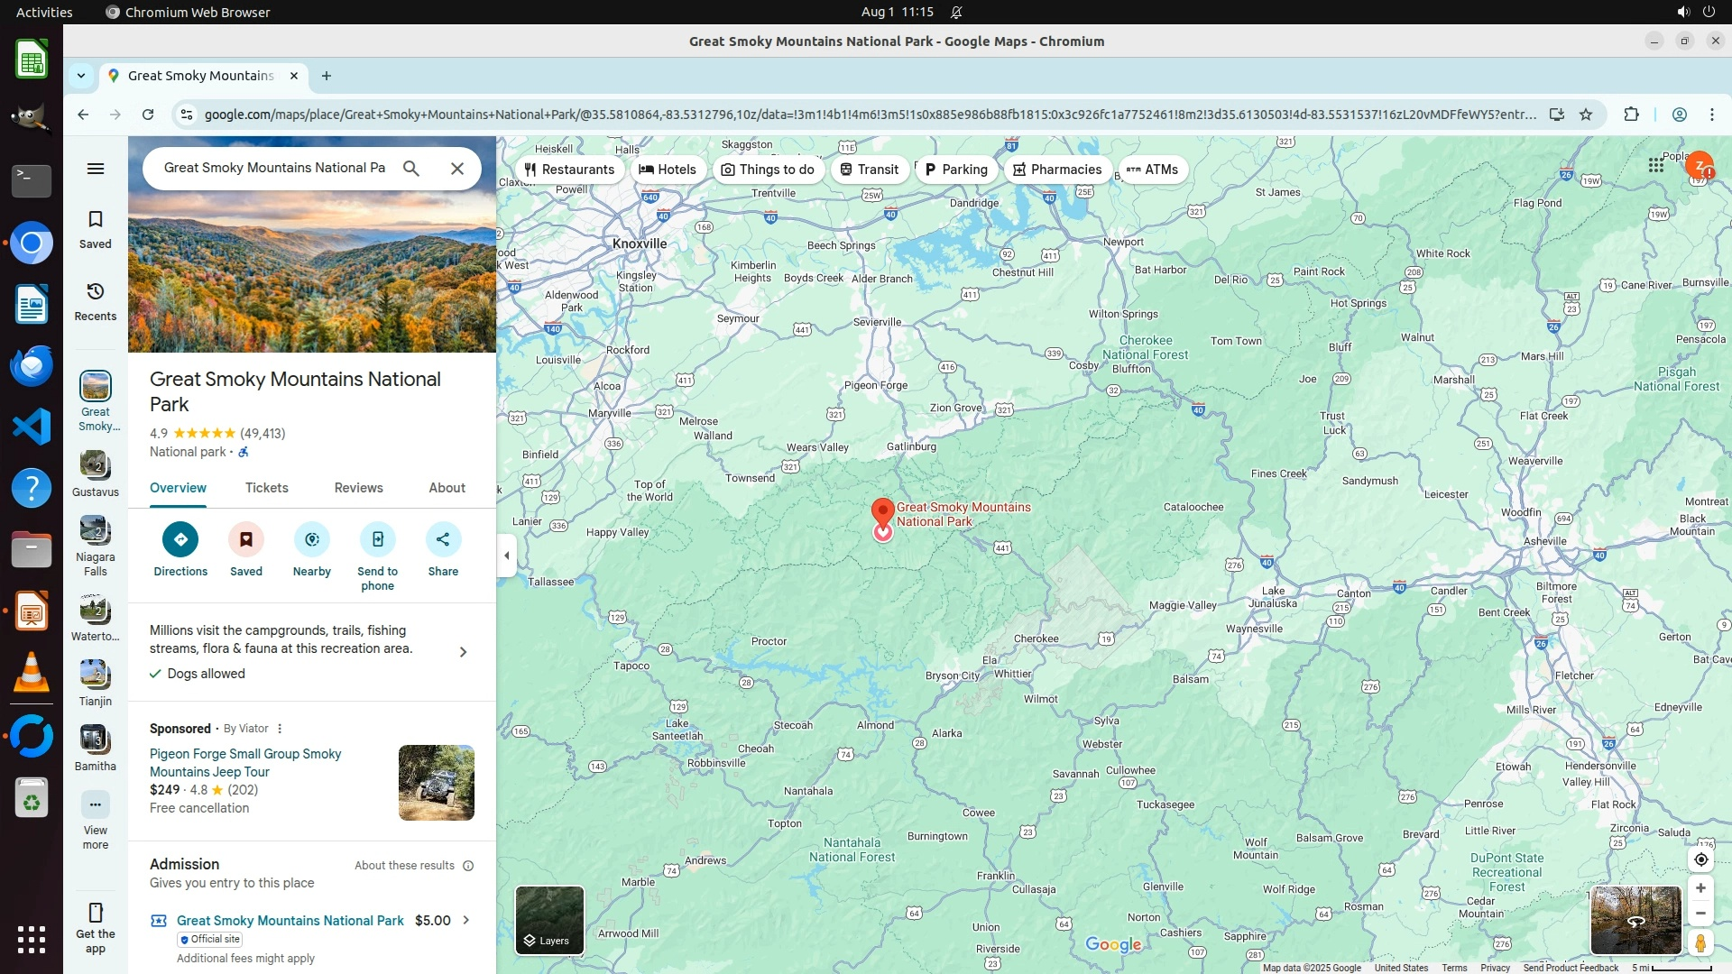Expand the Chromium tab search dropdown

tap(81, 76)
